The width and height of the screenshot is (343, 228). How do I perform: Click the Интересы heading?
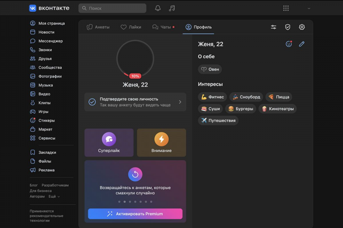click(210, 84)
